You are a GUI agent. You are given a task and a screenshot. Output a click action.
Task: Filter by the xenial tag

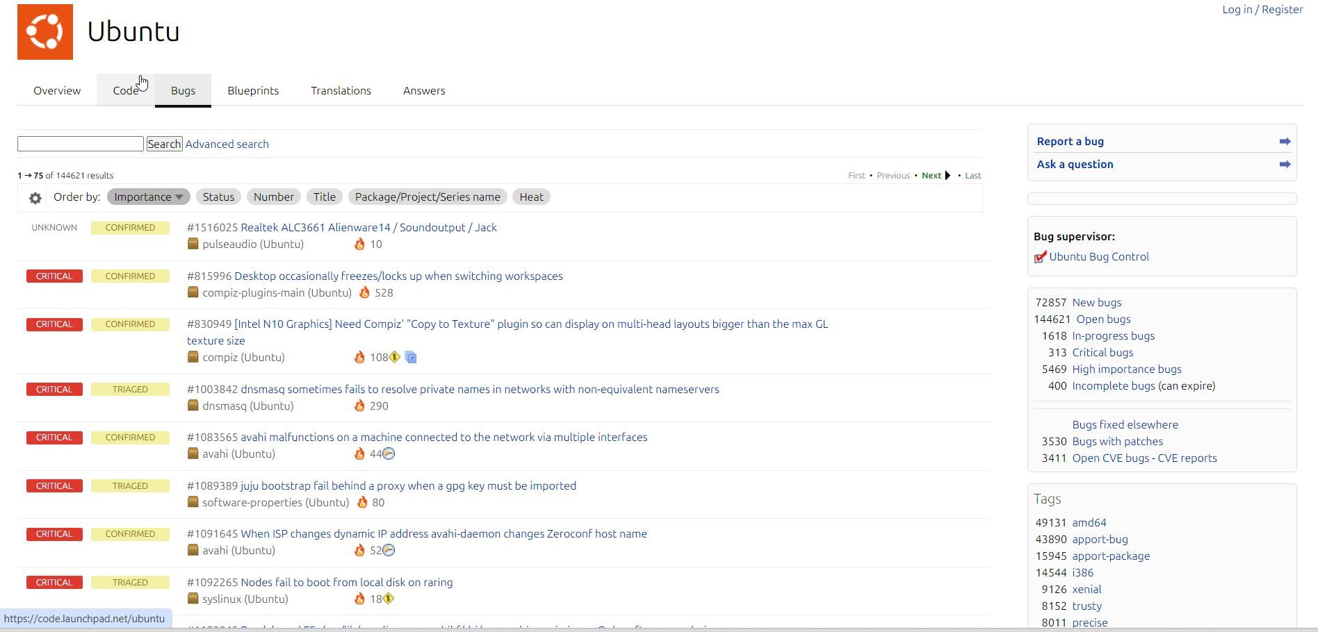click(1087, 590)
